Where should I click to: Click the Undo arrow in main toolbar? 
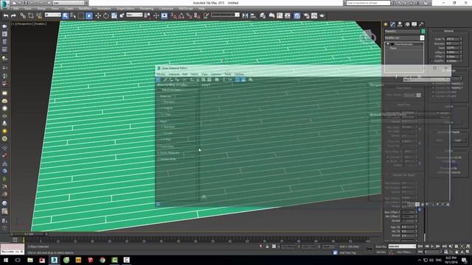click(6, 15)
